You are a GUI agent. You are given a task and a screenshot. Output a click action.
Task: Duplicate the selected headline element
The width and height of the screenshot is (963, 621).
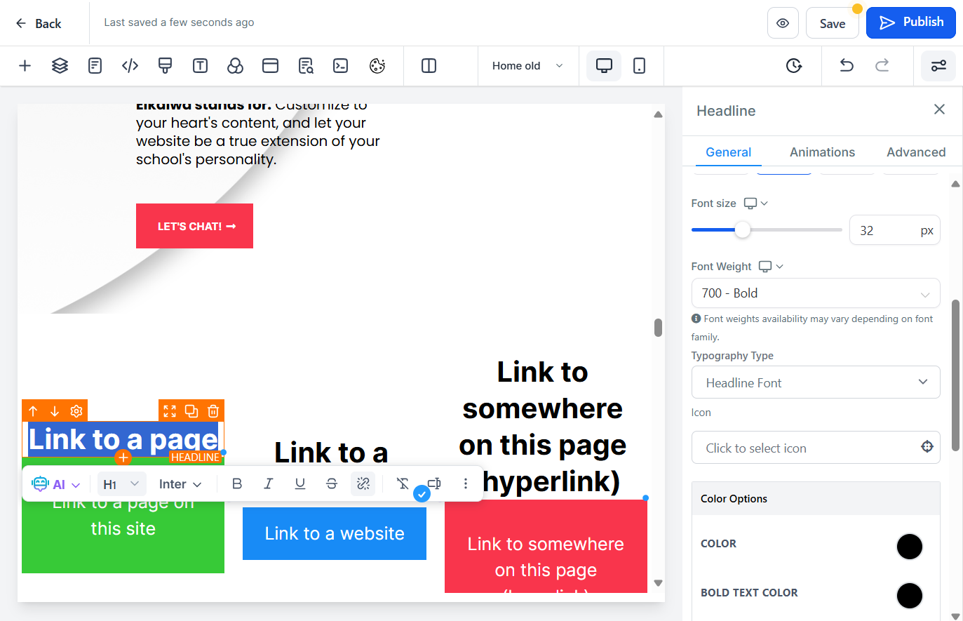pyautogui.click(x=191, y=411)
